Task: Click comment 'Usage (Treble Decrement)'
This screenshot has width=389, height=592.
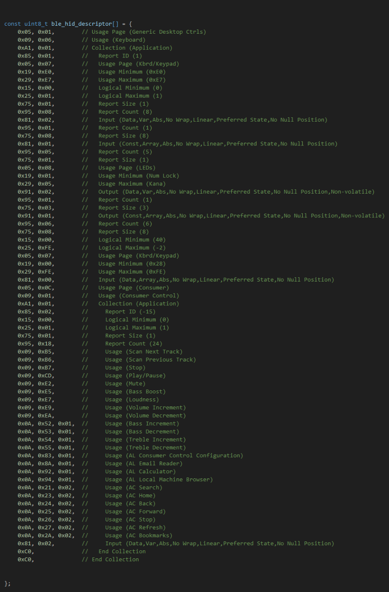Action: point(146,448)
